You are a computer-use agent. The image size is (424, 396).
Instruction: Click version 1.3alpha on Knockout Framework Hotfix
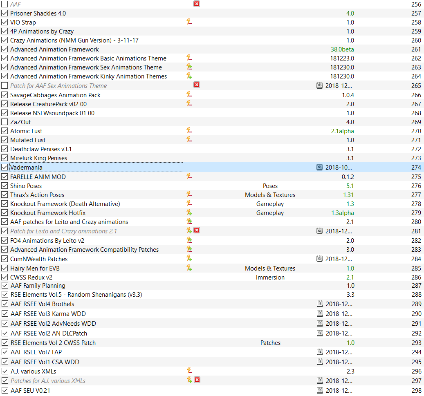[x=343, y=213]
